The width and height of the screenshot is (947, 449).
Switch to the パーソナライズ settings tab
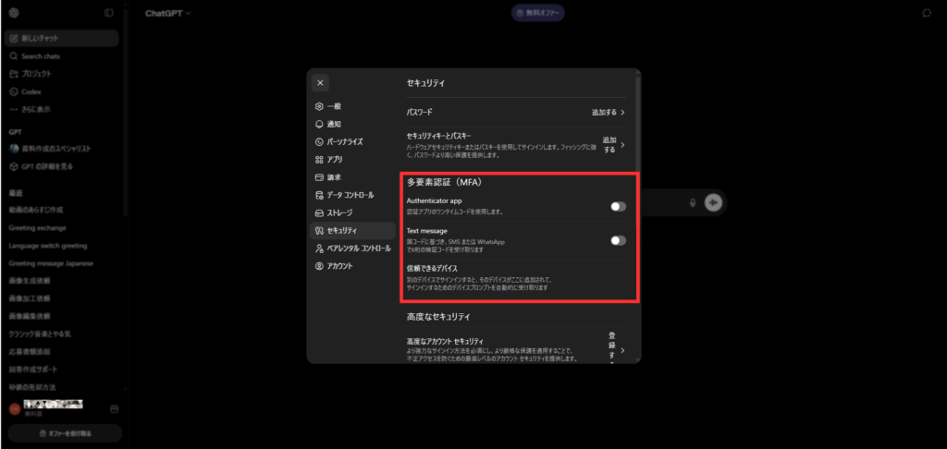(x=352, y=142)
